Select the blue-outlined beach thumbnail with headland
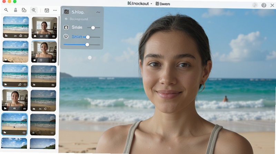This screenshot has height=154, width=276. tap(14, 125)
